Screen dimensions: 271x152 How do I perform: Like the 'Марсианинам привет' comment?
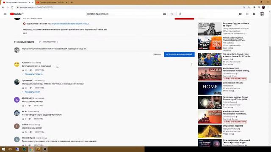23,132
